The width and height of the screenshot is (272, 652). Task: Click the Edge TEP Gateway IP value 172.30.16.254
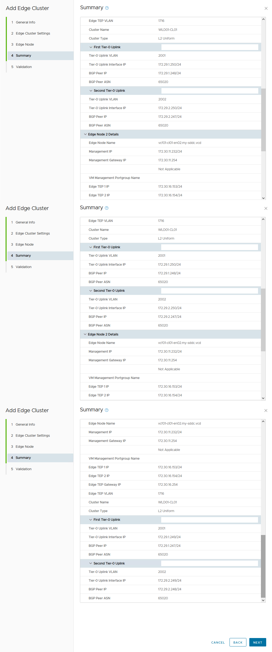point(168,485)
